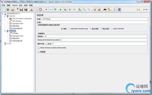Save the test plan with floppy icon
Image resolution: width=152 pixels, height=95 pixels.
click(21, 10)
